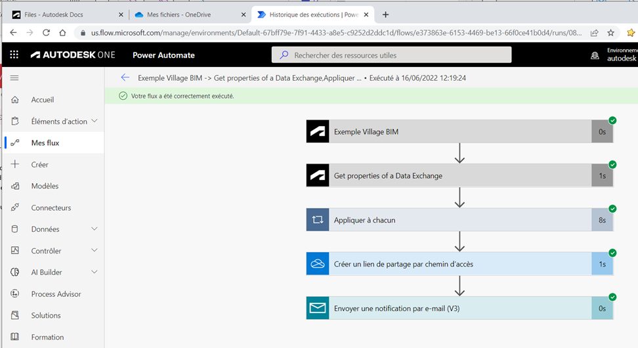Image resolution: width=638 pixels, height=348 pixels.
Task: Click the Autodesk One logo
Action: [73, 55]
